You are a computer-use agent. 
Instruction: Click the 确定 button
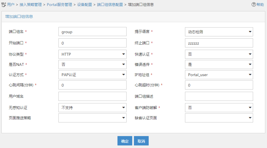click(125, 141)
